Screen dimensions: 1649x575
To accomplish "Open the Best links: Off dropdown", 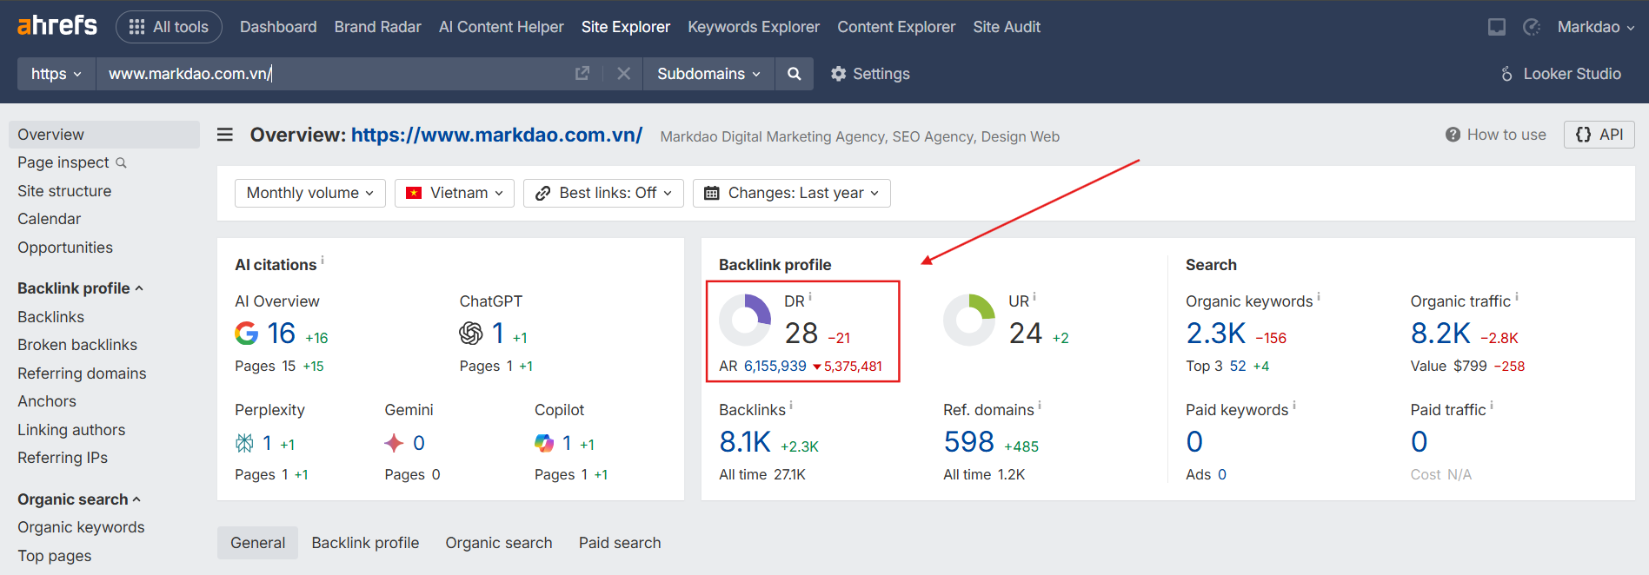I will click(x=603, y=193).
